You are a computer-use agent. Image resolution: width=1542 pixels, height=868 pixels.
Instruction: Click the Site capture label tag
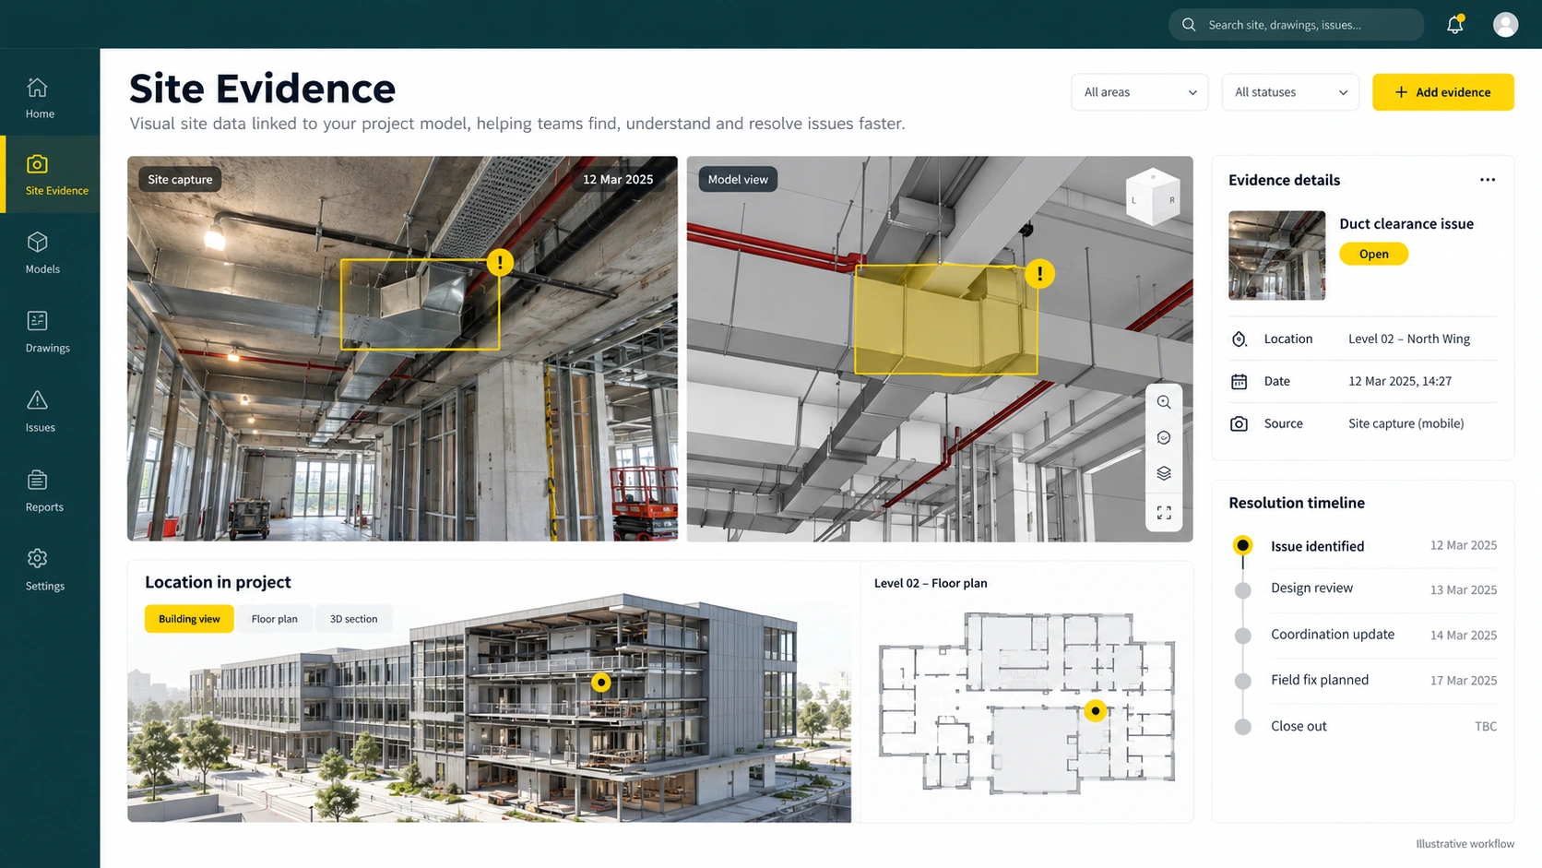tap(180, 179)
